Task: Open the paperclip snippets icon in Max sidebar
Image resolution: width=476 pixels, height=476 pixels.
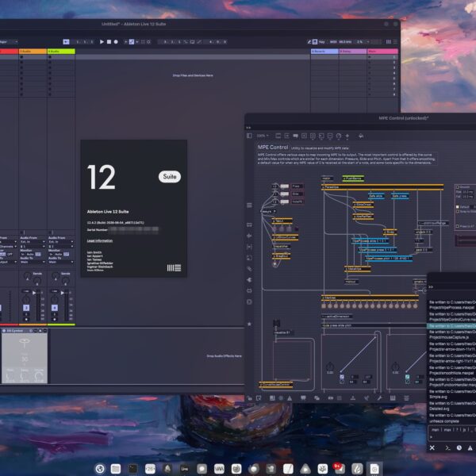Action: pos(249,269)
